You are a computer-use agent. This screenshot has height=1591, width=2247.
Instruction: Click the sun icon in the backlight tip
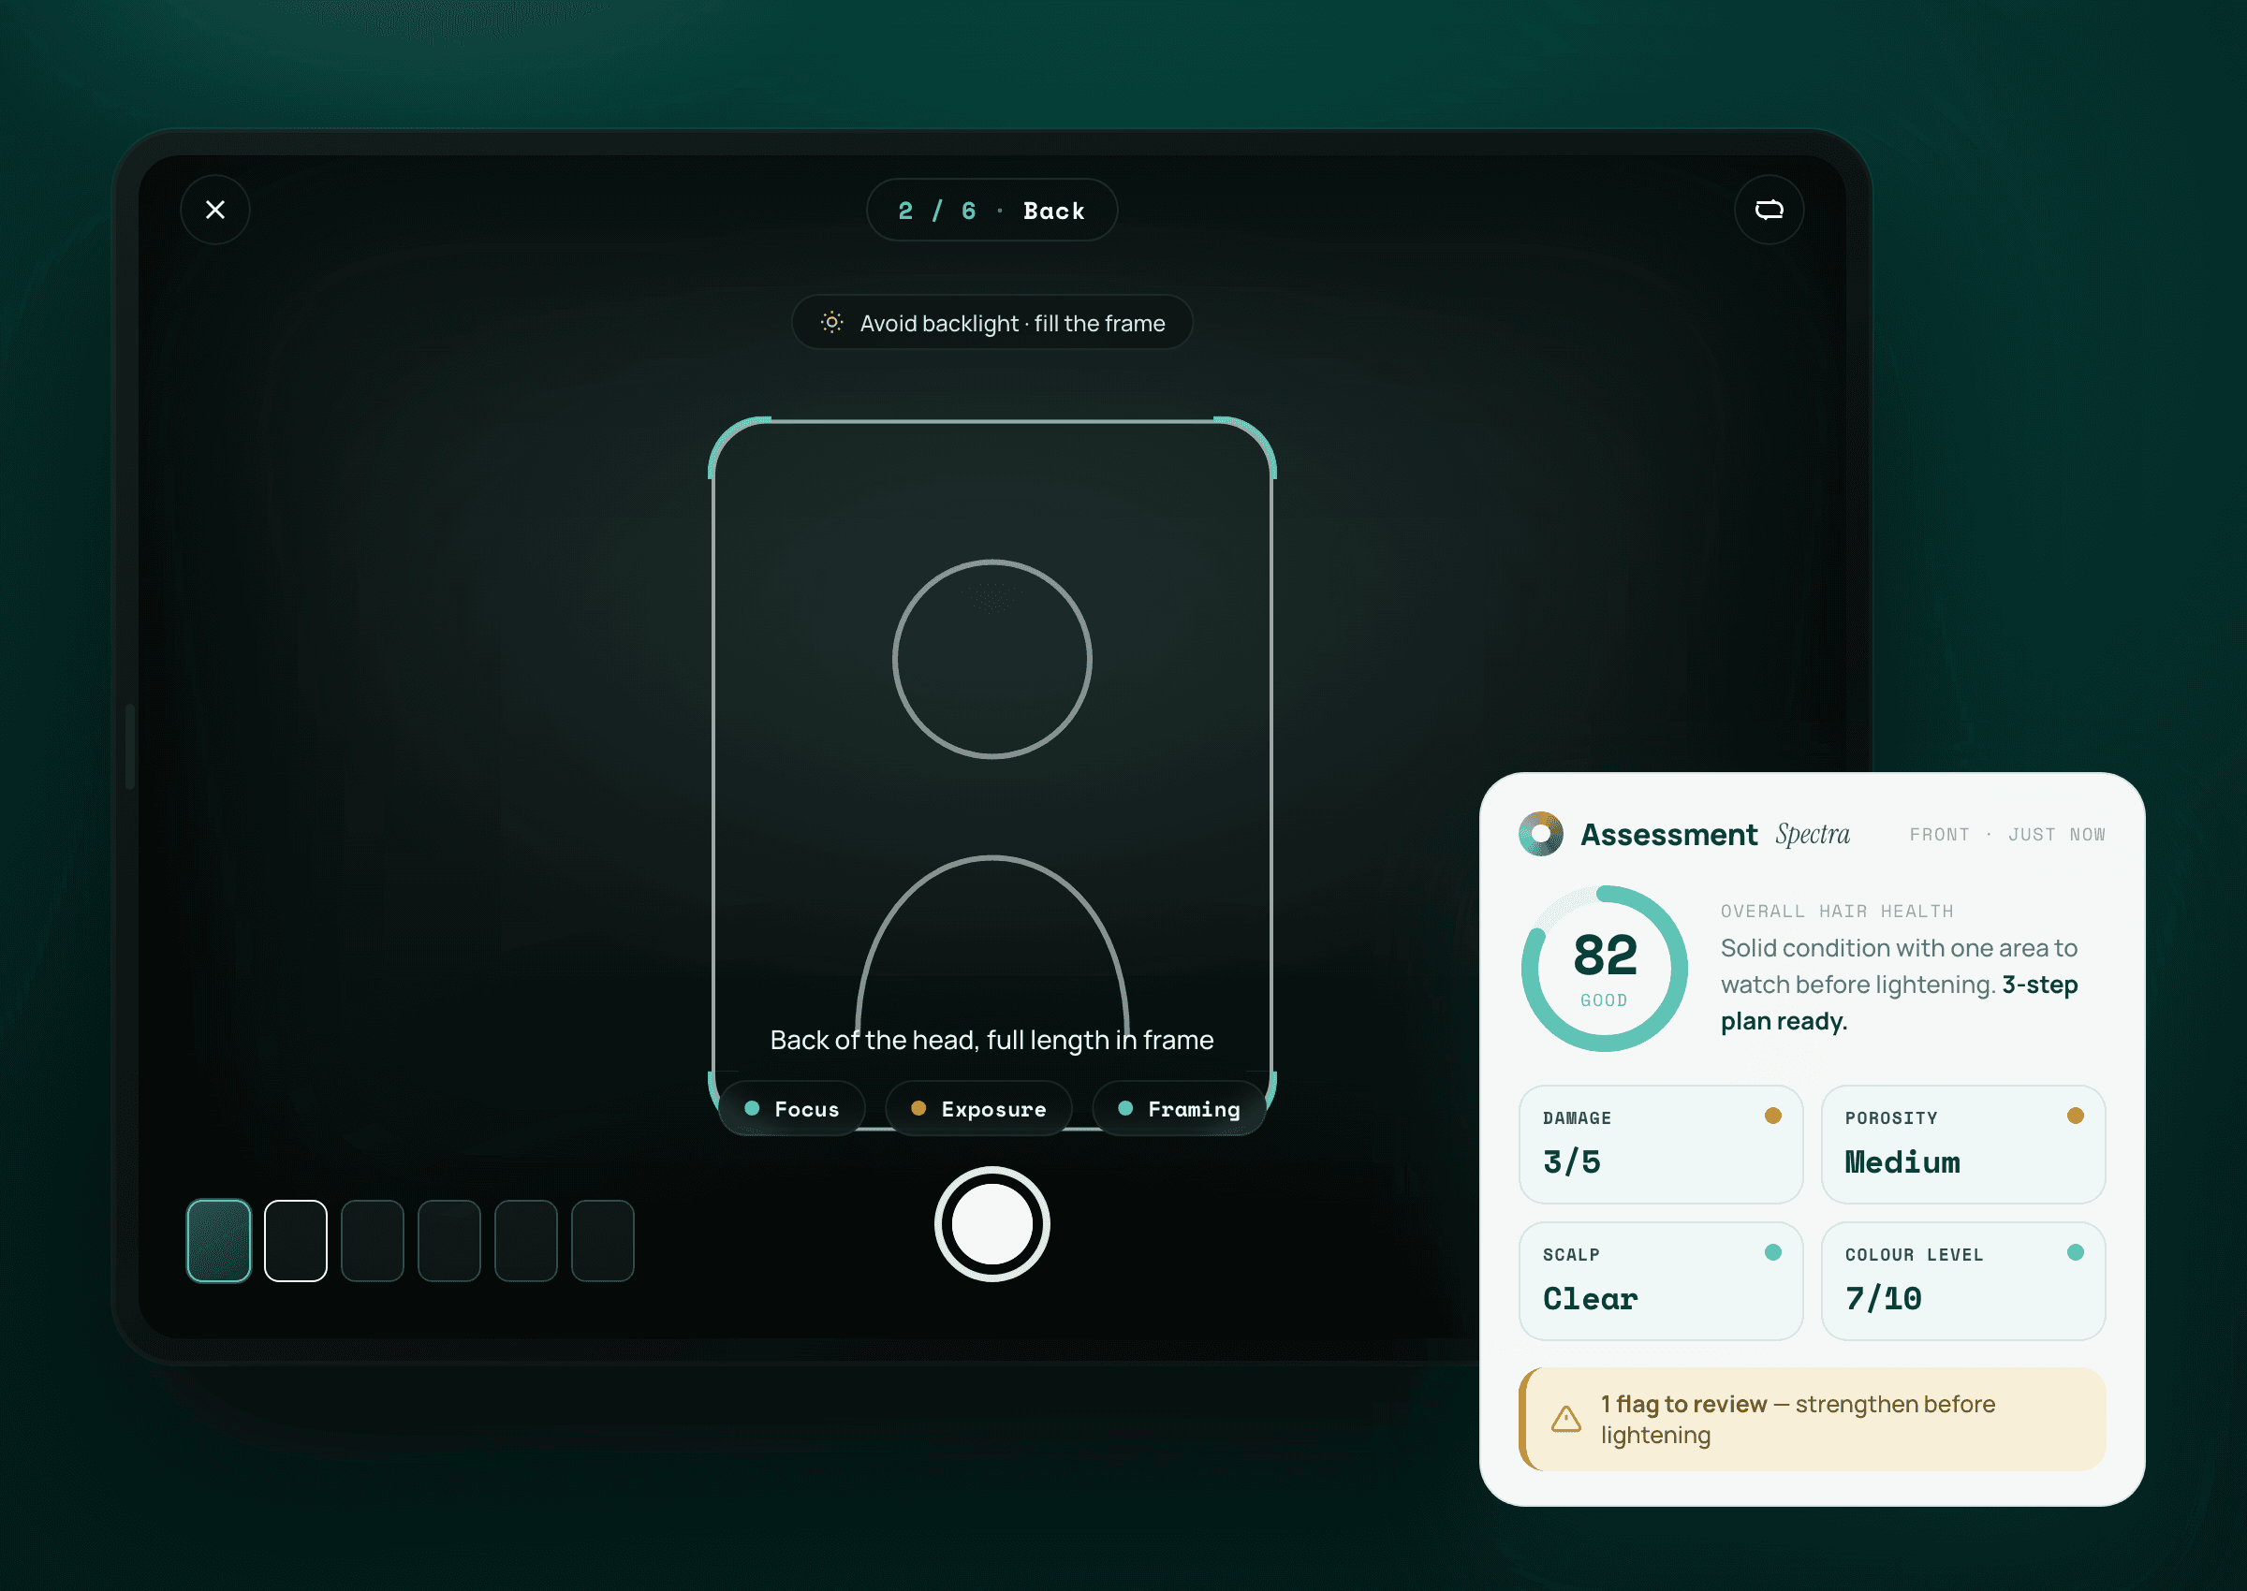832,322
